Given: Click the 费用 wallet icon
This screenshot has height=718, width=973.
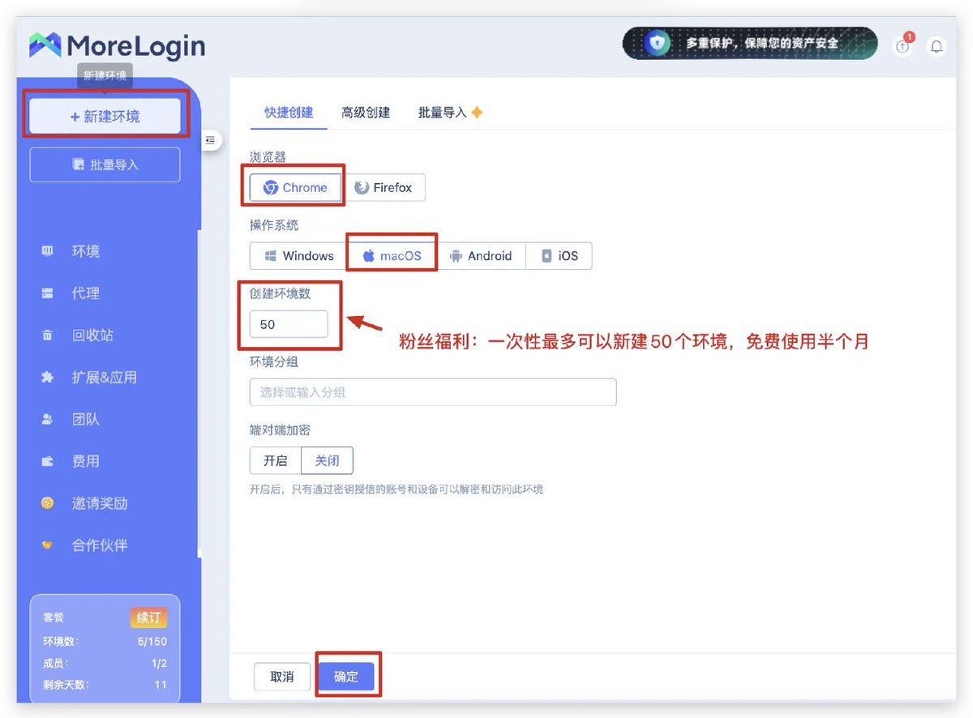Looking at the screenshot, I should tap(47, 461).
